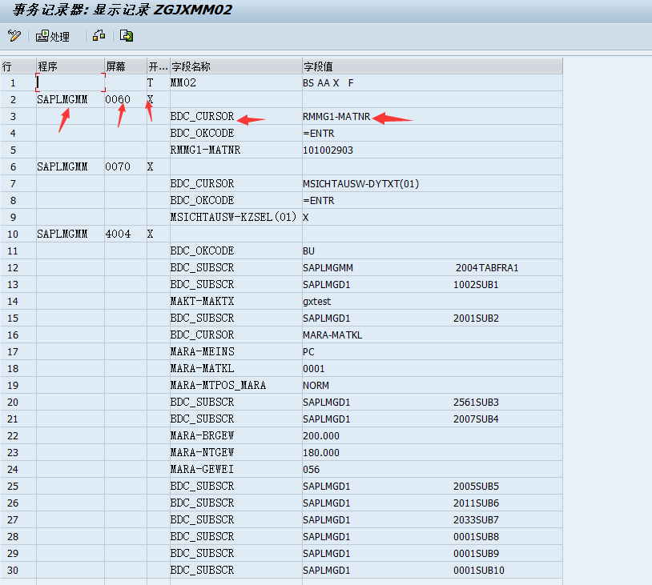The height and width of the screenshot is (585, 652).
Task: Click the 2007SUB4 value
Action: (x=476, y=419)
